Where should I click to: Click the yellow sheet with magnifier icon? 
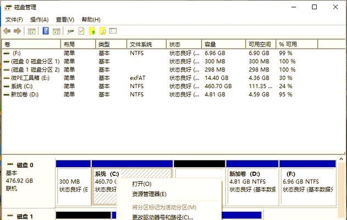tap(103, 31)
